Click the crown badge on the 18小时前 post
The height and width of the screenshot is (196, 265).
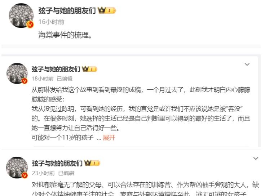tap(89, 69)
